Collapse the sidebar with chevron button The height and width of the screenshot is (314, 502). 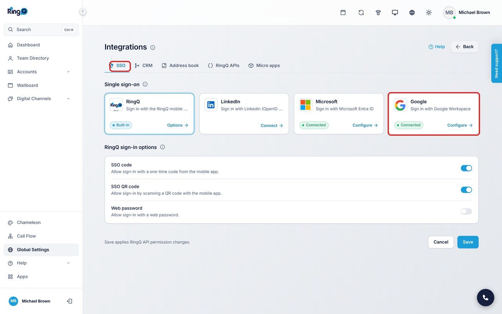tap(82, 11)
